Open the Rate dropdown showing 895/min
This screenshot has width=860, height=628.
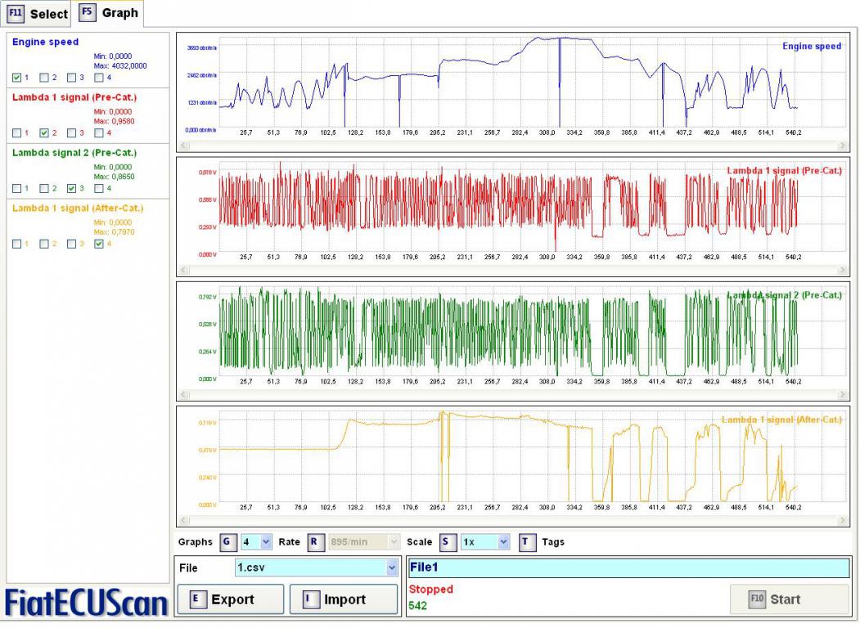pyautogui.click(x=394, y=542)
